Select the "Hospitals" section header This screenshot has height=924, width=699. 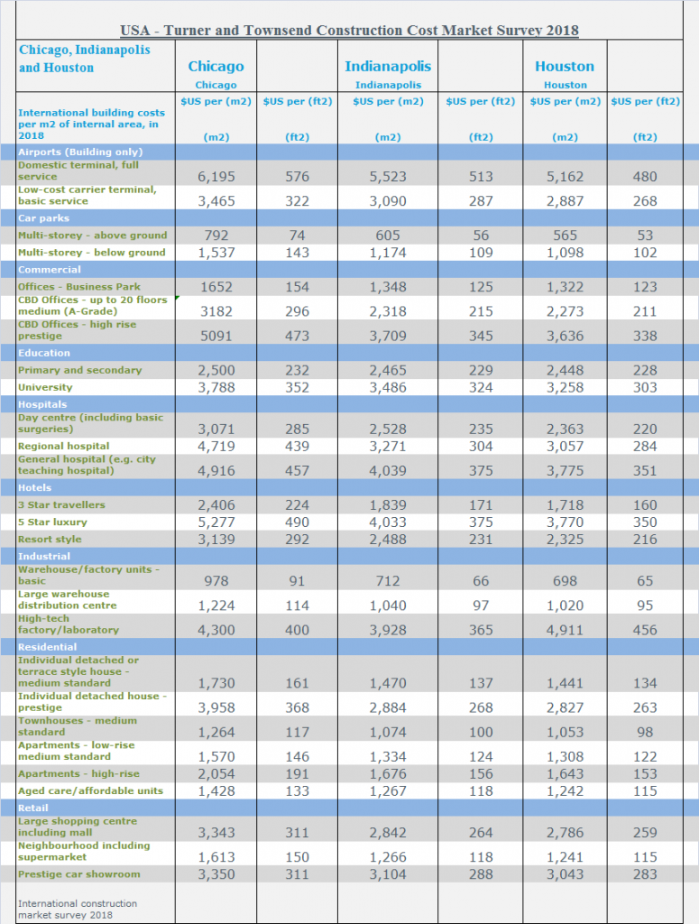(41, 404)
